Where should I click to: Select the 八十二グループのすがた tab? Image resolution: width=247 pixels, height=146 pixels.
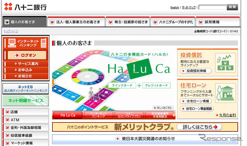173,22
